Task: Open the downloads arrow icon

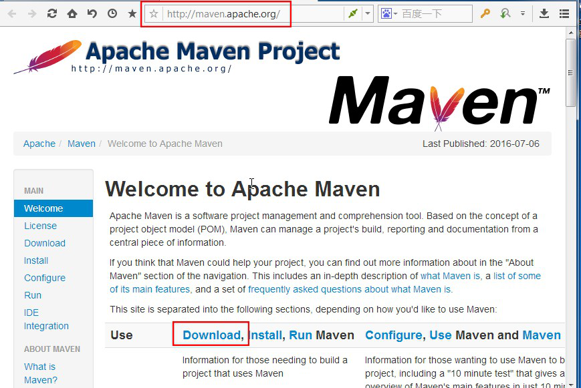Action: pyautogui.click(x=544, y=13)
